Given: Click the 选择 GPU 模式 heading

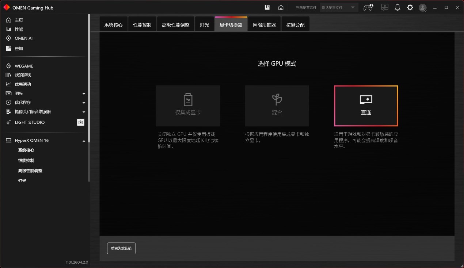Looking at the screenshot, I should pyautogui.click(x=277, y=64).
